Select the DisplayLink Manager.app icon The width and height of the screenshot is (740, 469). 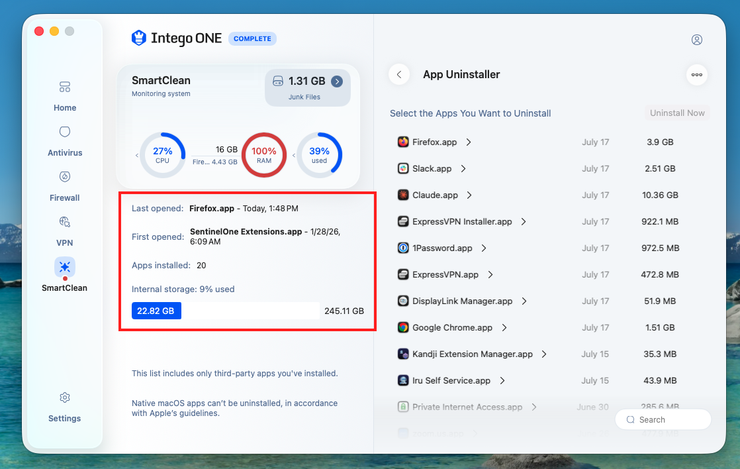coord(403,301)
